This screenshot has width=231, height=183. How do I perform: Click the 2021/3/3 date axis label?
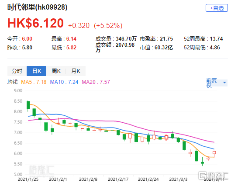(178, 180)
